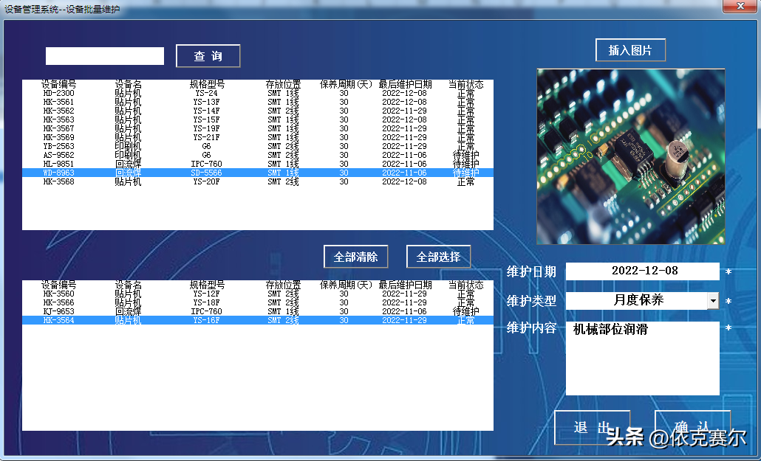Select row KJ-9653 in lower list
Screen dimensions: 761x461
258,311
